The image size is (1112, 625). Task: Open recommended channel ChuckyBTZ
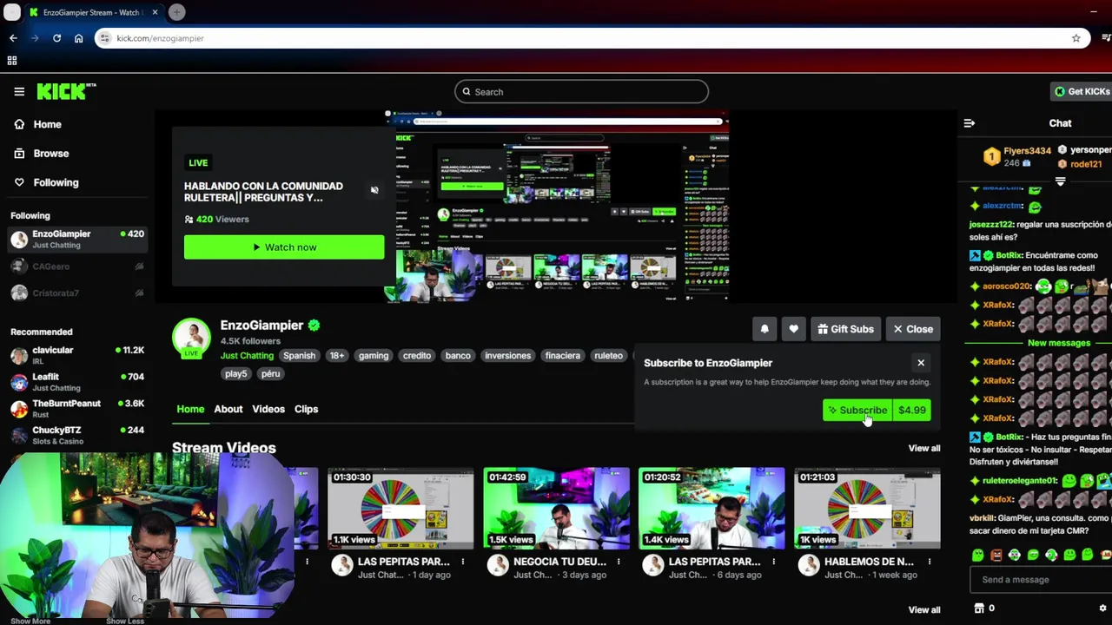pos(76,435)
